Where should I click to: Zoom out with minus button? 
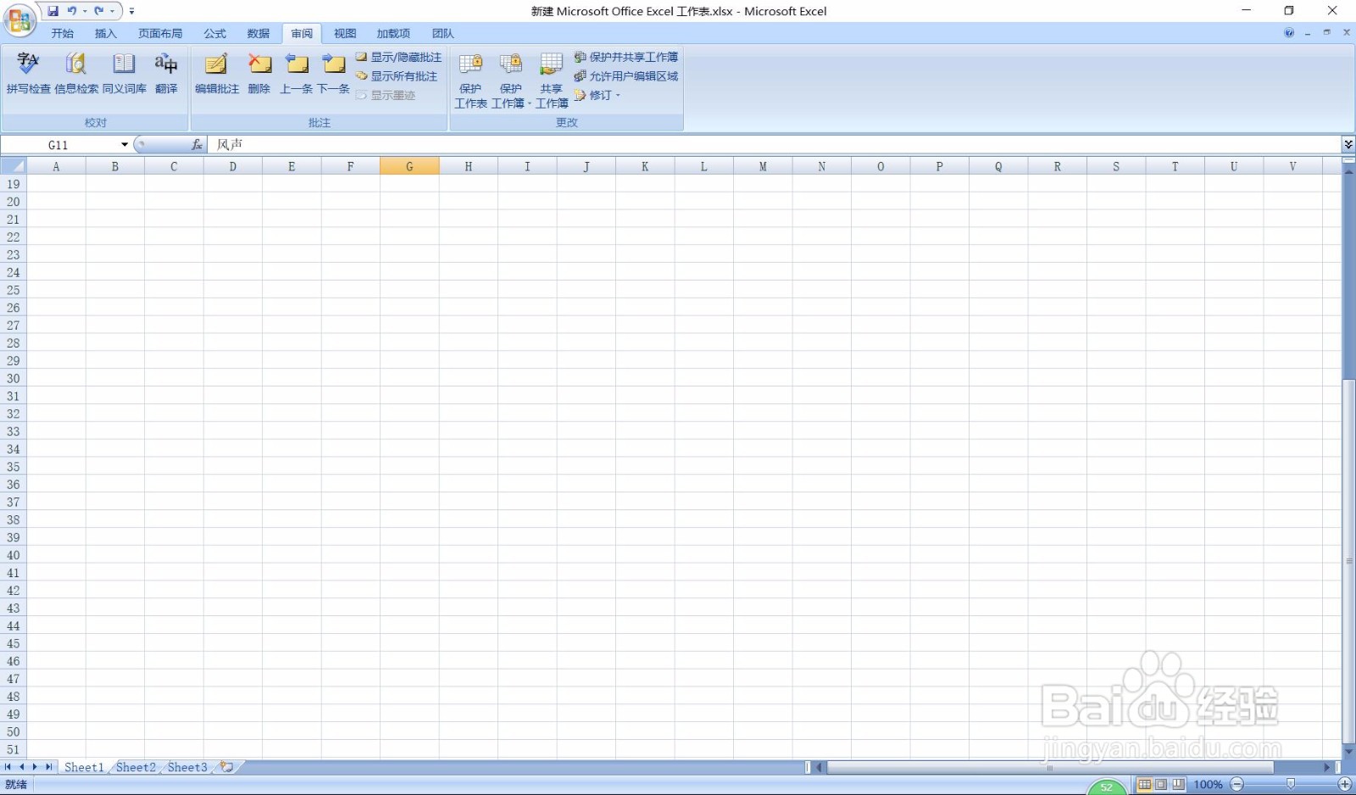click(1237, 785)
